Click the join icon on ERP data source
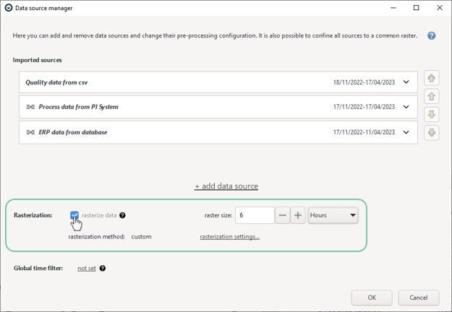 pyautogui.click(x=30, y=132)
